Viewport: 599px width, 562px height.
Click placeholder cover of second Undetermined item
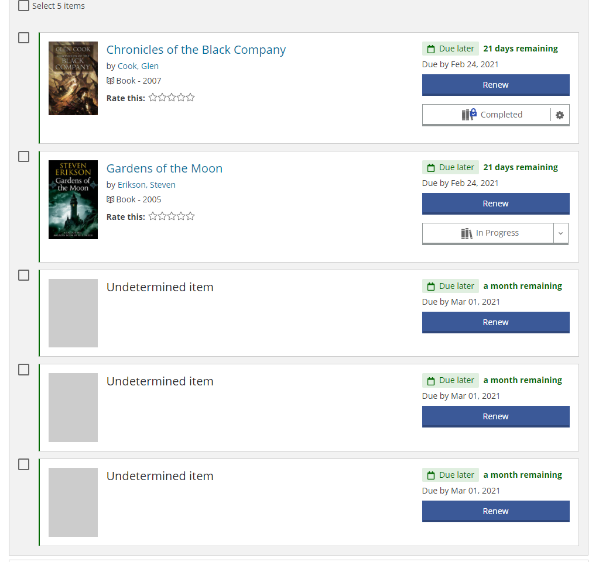click(73, 408)
